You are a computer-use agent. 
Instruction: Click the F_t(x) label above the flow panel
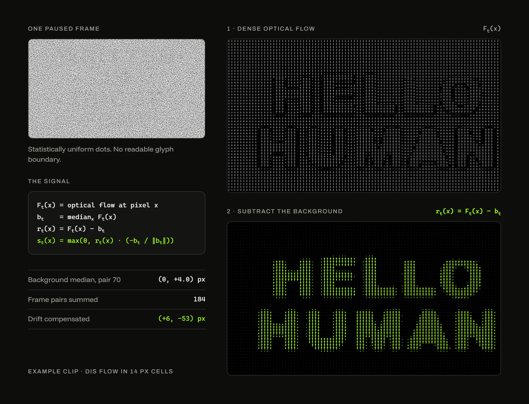click(x=492, y=29)
